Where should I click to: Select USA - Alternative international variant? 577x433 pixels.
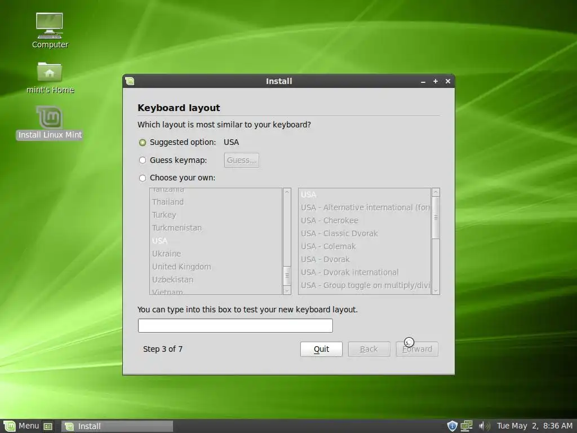click(x=365, y=207)
